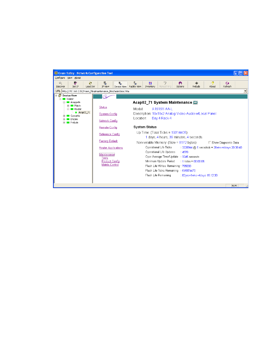Open the About toolbar button
276x355 pixels.
pos(212,84)
